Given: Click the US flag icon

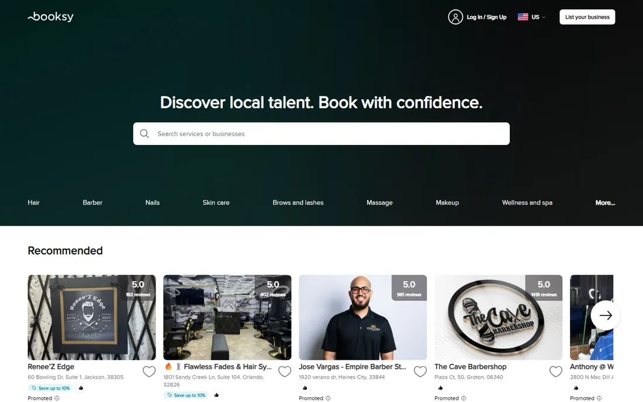Looking at the screenshot, I should pos(523,17).
